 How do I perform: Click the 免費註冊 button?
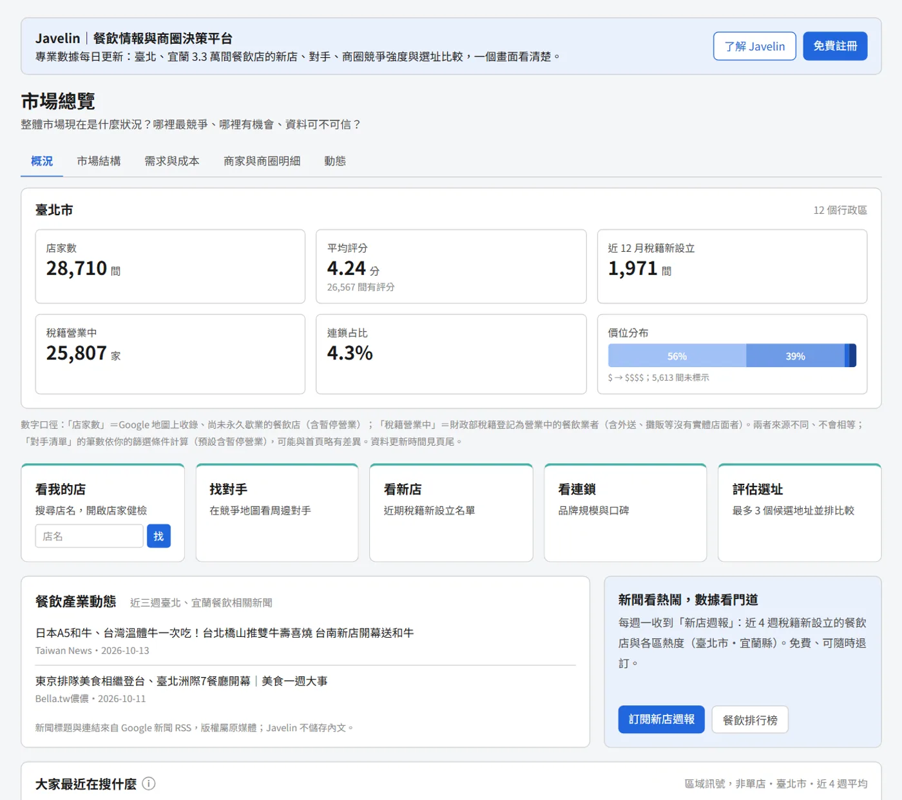pos(835,46)
